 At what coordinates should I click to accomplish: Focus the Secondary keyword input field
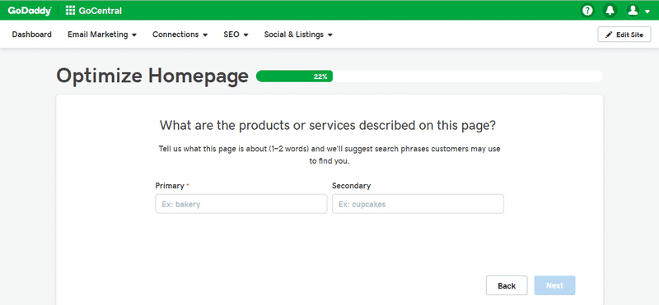click(x=418, y=204)
